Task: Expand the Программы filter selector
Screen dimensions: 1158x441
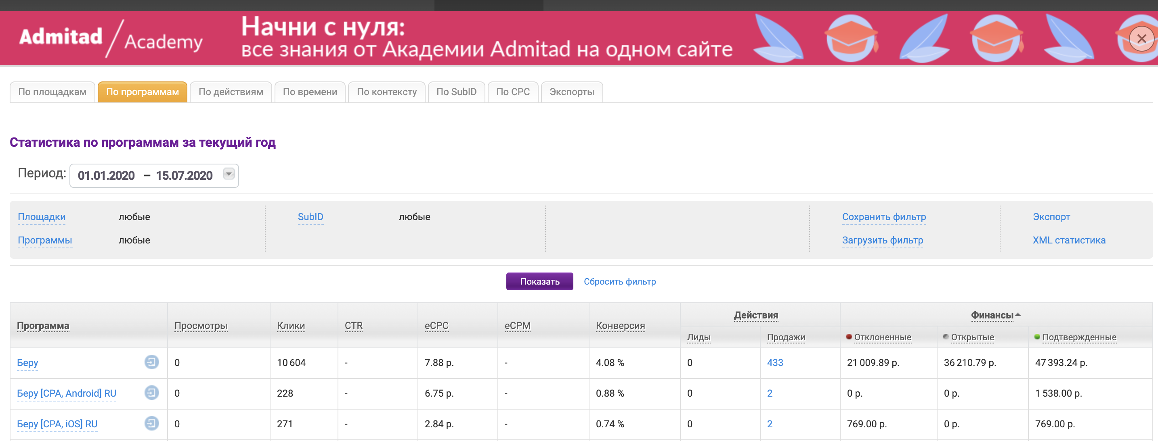Action: [44, 241]
